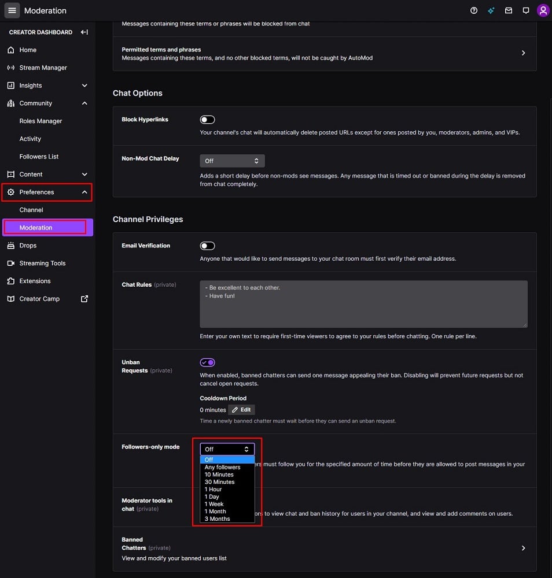552x578 pixels.
Task: Click inside the Chat Rules text area
Action: pos(363,304)
